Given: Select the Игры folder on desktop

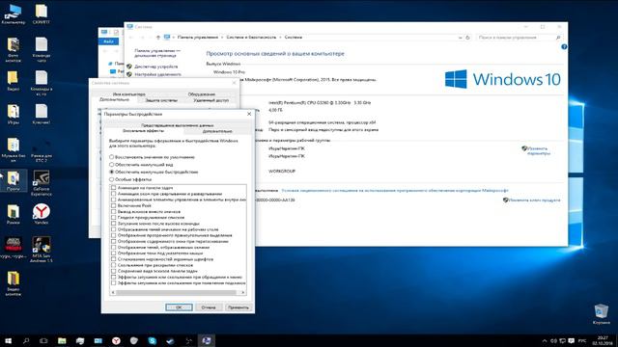Looking at the screenshot, I should [x=13, y=114].
